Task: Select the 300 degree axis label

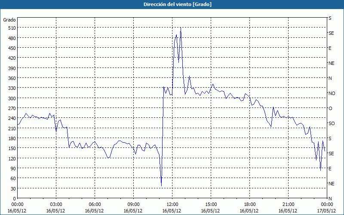Action: pos(12,98)
